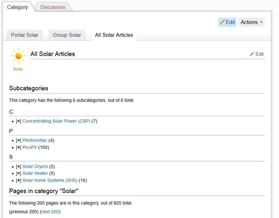Image resolution: width=279 pixels, height=218 pixels.
Task: Expand the Solar Home Systems subcategory
Action: [19, 180]
